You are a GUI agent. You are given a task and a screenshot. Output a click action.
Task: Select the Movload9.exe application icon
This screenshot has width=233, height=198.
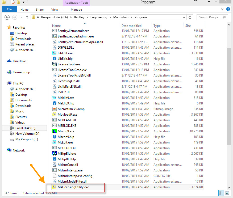(54, 114)
